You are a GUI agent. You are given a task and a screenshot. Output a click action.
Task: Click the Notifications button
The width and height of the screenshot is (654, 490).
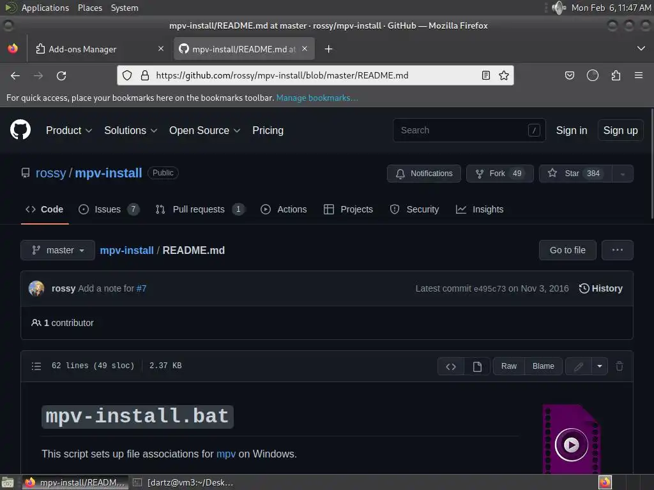[424, 174]
